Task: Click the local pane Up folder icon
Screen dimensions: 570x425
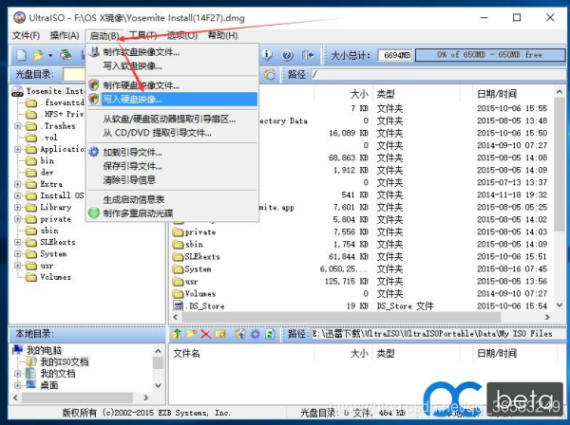Action: point(177,334)
